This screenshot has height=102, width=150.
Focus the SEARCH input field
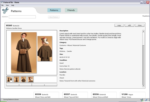coord(22,17)
